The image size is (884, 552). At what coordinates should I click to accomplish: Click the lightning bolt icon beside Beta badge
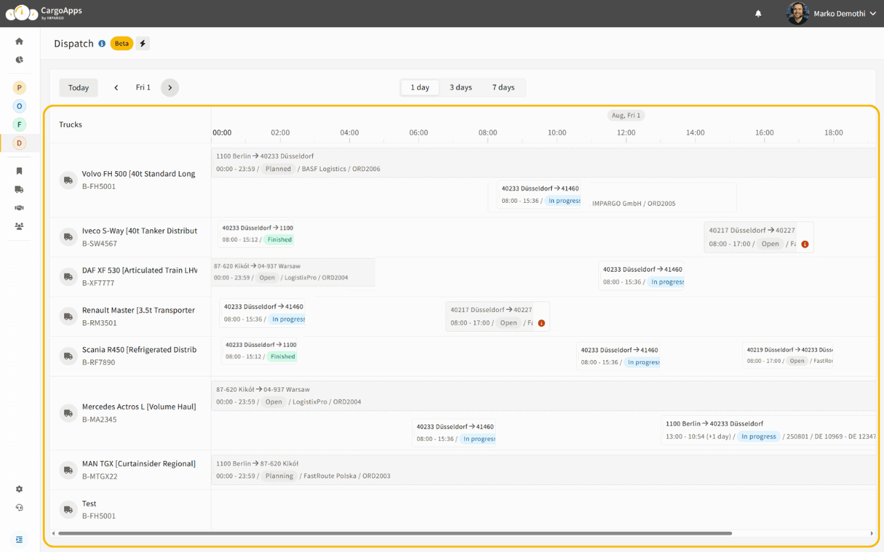[142, 43]
